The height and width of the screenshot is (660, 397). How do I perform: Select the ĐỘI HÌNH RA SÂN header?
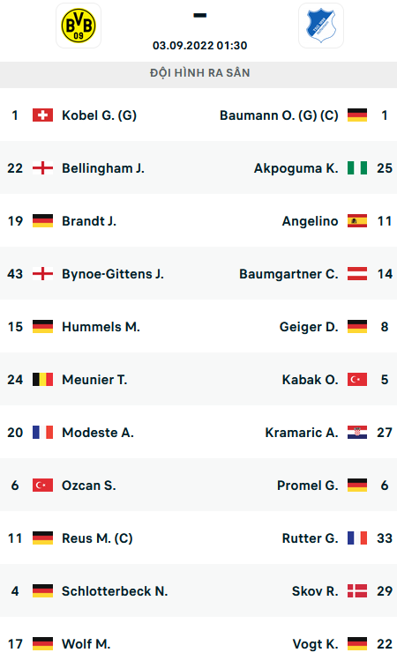point(199,73)
